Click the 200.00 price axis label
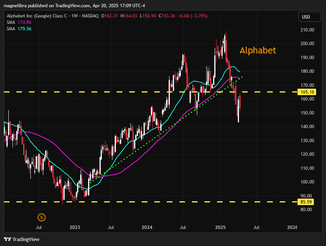 (307, 43)
